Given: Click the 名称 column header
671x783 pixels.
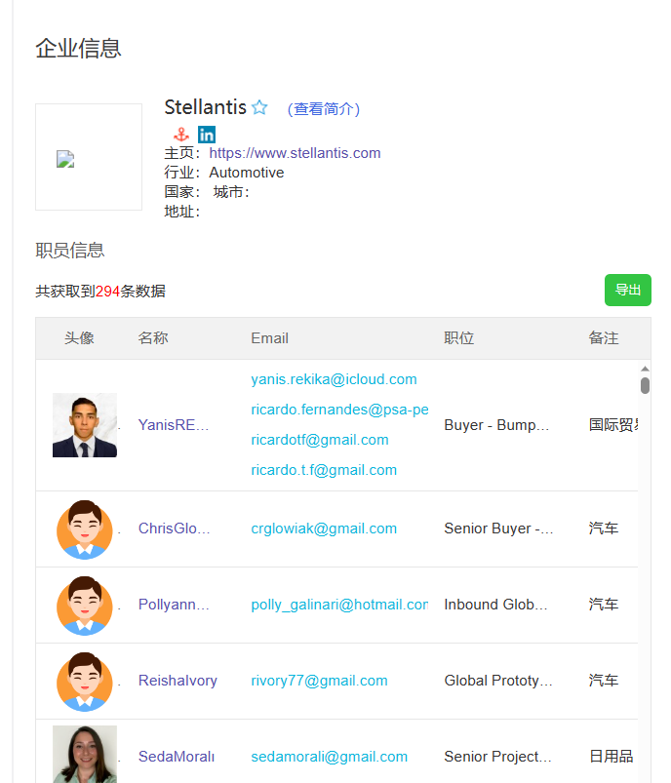Looking at the screenshot, I should (153, 338).
